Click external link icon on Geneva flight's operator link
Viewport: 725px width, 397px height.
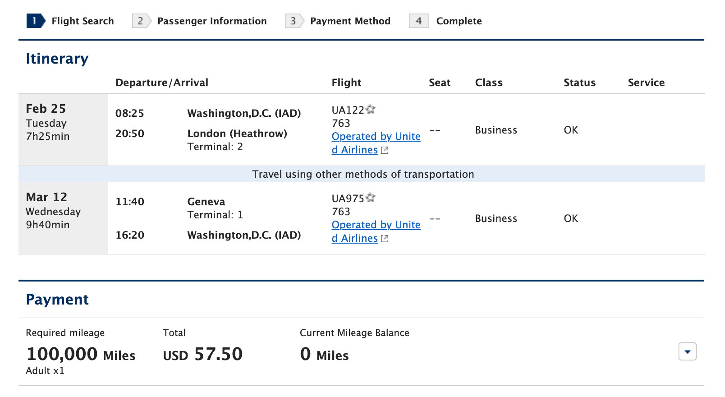click(384, 238)
